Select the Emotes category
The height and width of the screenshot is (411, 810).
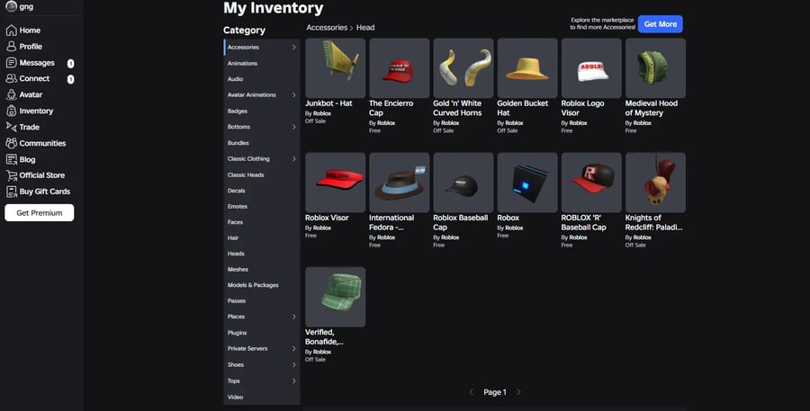[x=238, y=207]
